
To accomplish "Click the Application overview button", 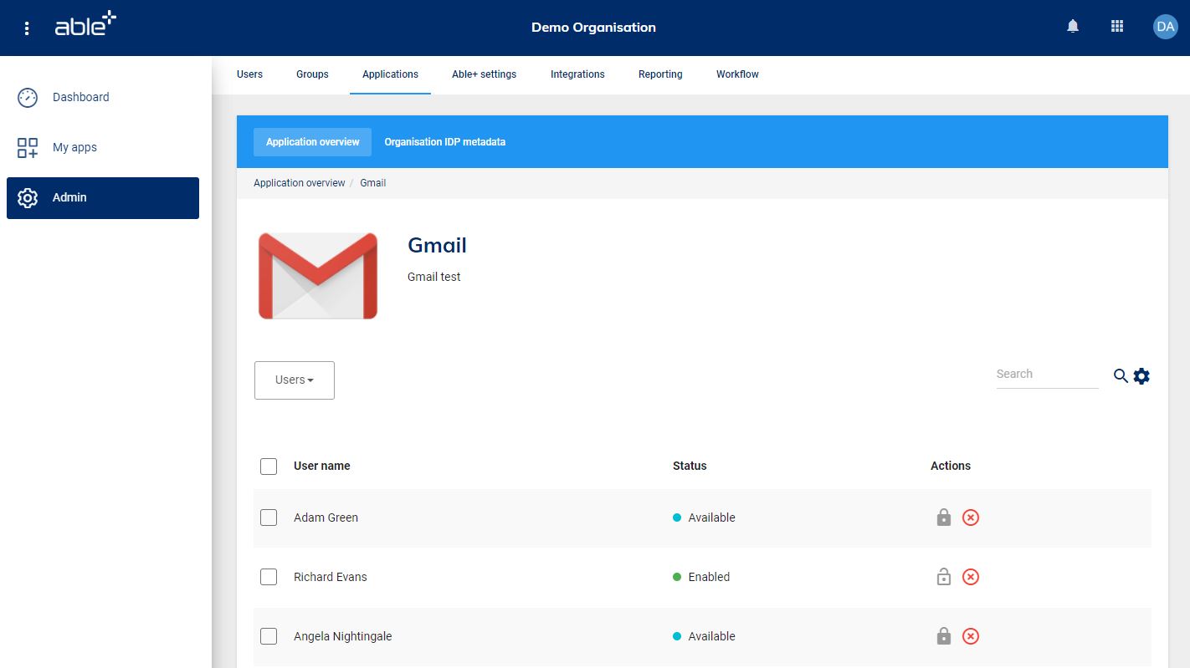I will 312,142.
